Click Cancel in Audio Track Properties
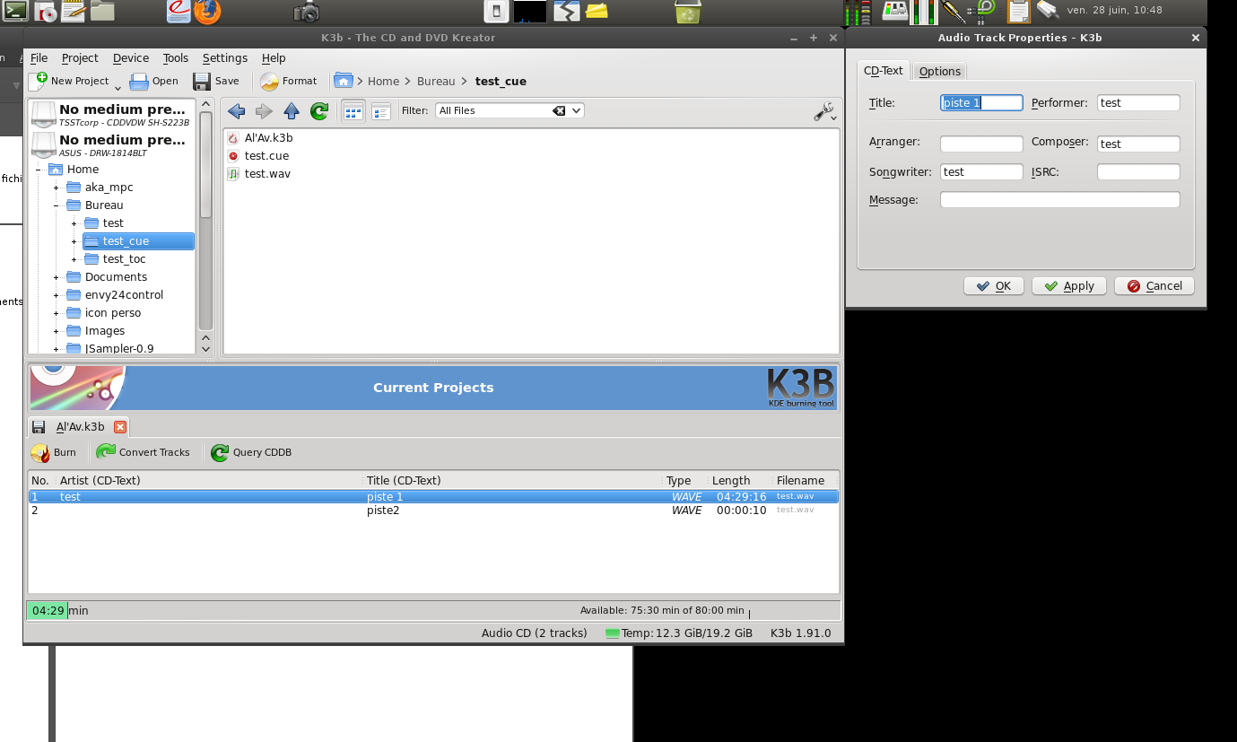The width and height of the screenshot is (1237, 742). (x=1155, y=286)
